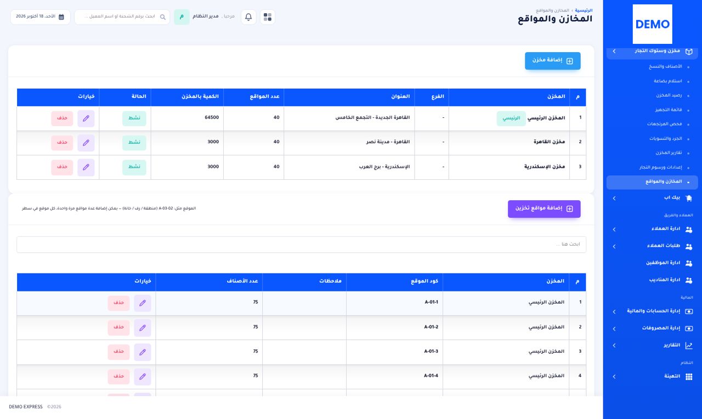Expand إدارة الحسابات والمالية chevron

pos(614,312)
